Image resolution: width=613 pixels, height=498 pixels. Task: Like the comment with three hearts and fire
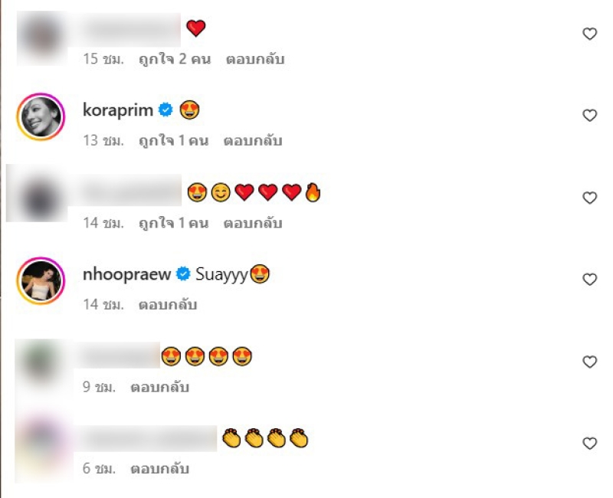click(589, 198)
